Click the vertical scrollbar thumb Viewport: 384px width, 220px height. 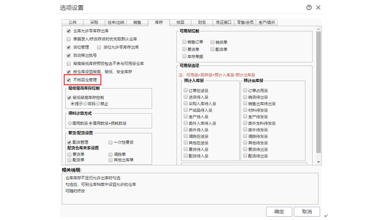[x=318, y=92]
